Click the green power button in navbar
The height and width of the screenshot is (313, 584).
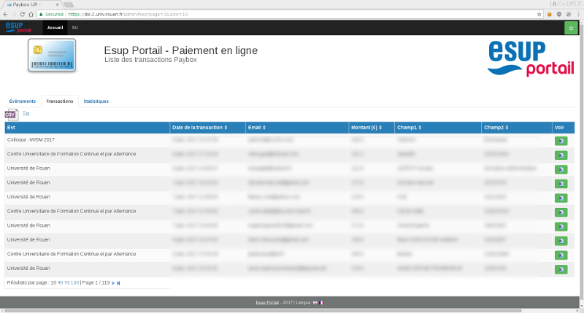point(571,28)
